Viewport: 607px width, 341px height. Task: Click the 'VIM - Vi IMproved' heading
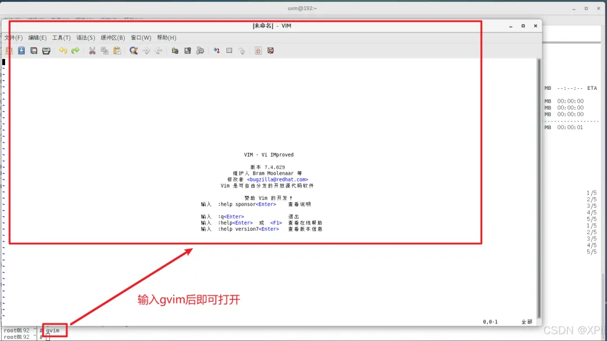(269, 155)
